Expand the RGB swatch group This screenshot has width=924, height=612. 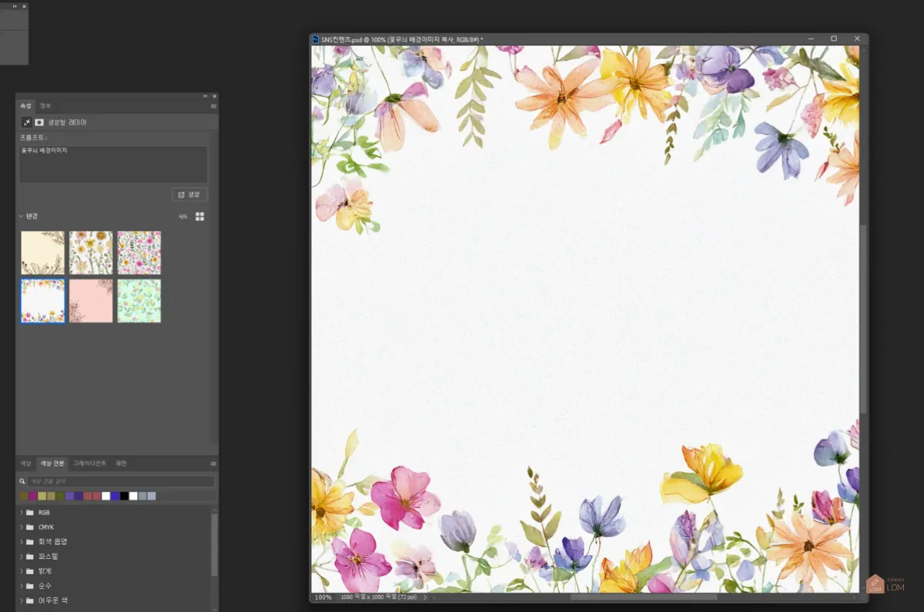[22, 513]
